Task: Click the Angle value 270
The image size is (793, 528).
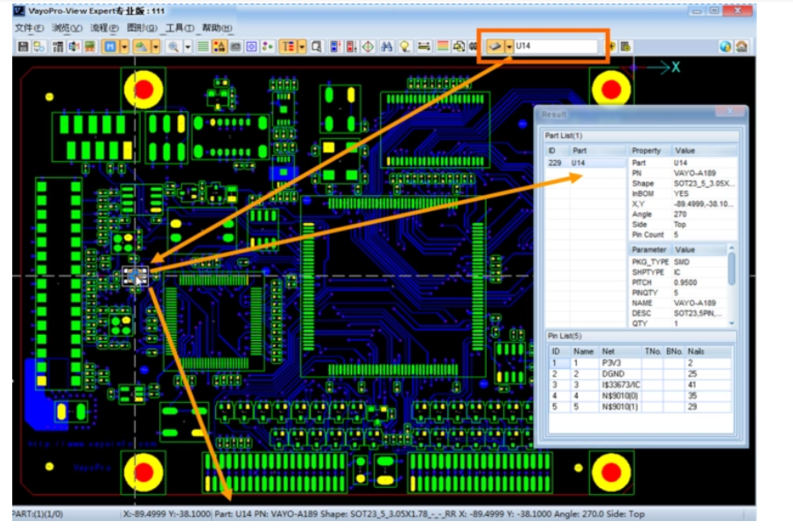Action: point(680,214)
